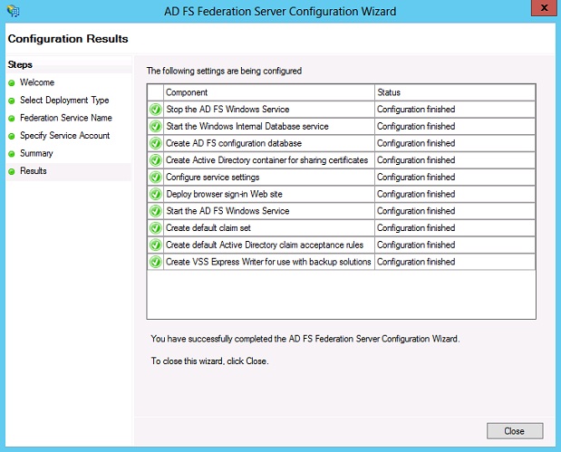Select 'Stop the AD FS Windows Service' text

coord(227,110)
